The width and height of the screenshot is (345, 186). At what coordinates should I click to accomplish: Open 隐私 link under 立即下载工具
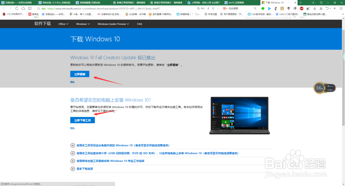click(x=72, y=128)
